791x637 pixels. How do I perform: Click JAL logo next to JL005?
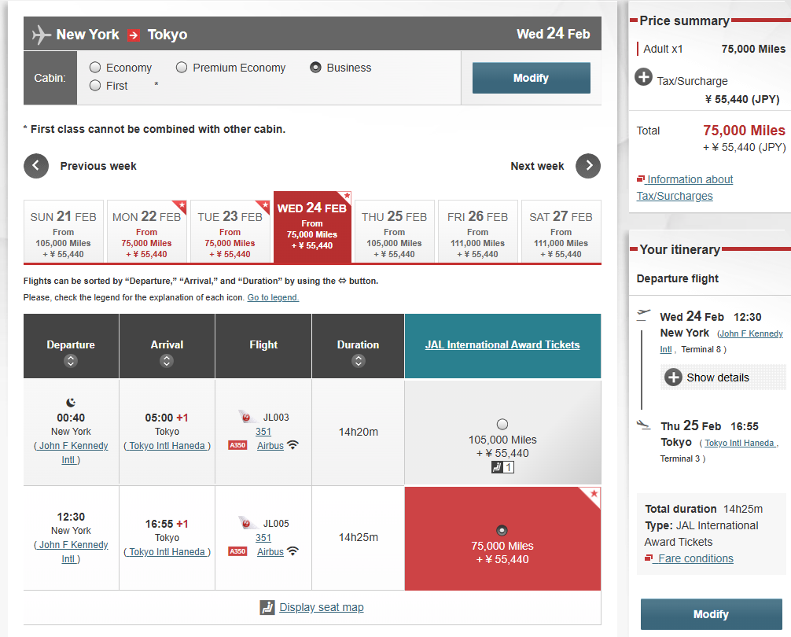pyautogui.click(x=246, y=523)
